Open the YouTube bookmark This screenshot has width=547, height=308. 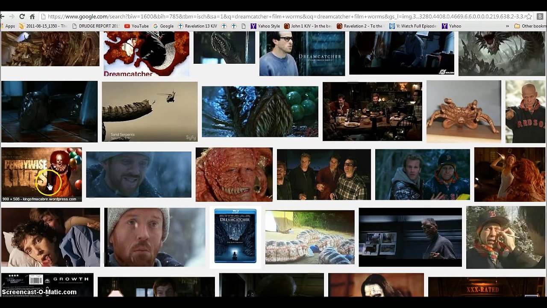point(136,26)
